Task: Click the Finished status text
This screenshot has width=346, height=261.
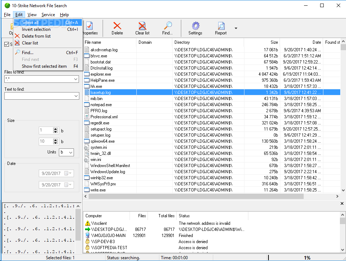Action: [186, 236]
